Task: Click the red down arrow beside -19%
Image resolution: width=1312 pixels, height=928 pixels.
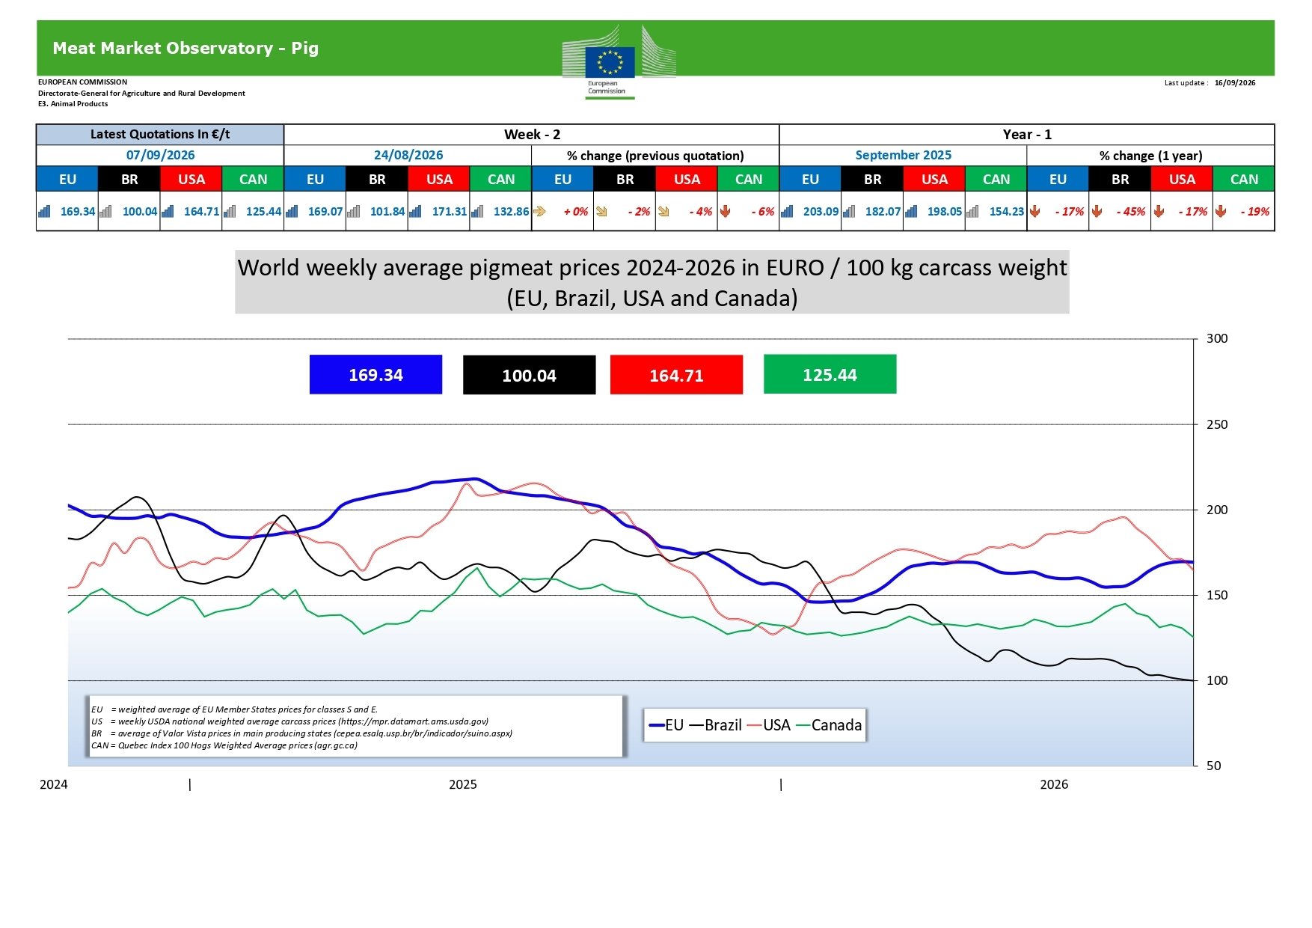Action: pyautogui.click(x=1221, y=211)
